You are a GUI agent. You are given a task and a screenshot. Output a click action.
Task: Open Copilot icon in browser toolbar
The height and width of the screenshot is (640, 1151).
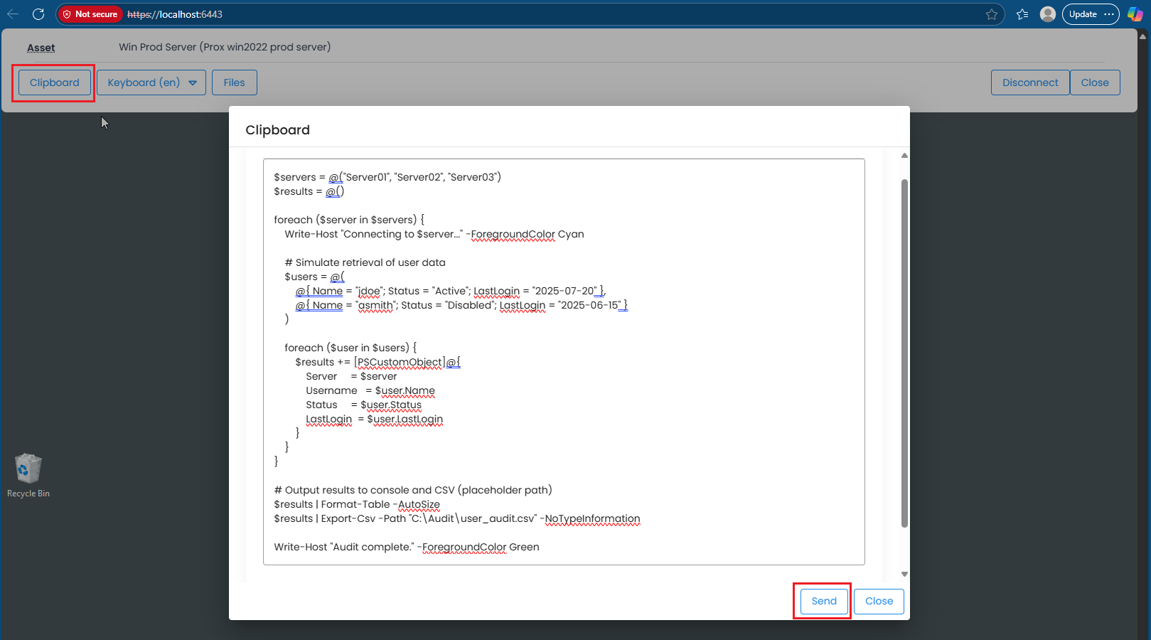point(1135,14)
